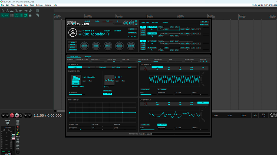Adjust the CUTOFF knob
This screenshot has height=155, width=277.
84,46
